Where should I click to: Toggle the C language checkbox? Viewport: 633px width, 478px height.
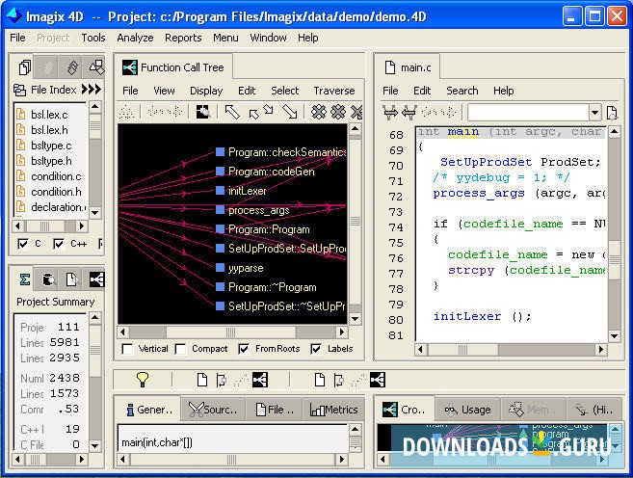(23, 244)
